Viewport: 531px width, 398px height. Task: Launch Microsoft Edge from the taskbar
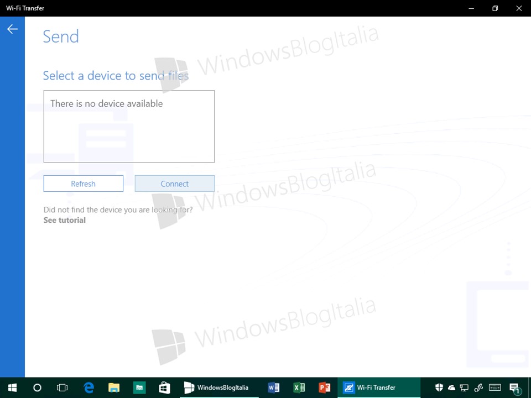(x=88, y=387)
